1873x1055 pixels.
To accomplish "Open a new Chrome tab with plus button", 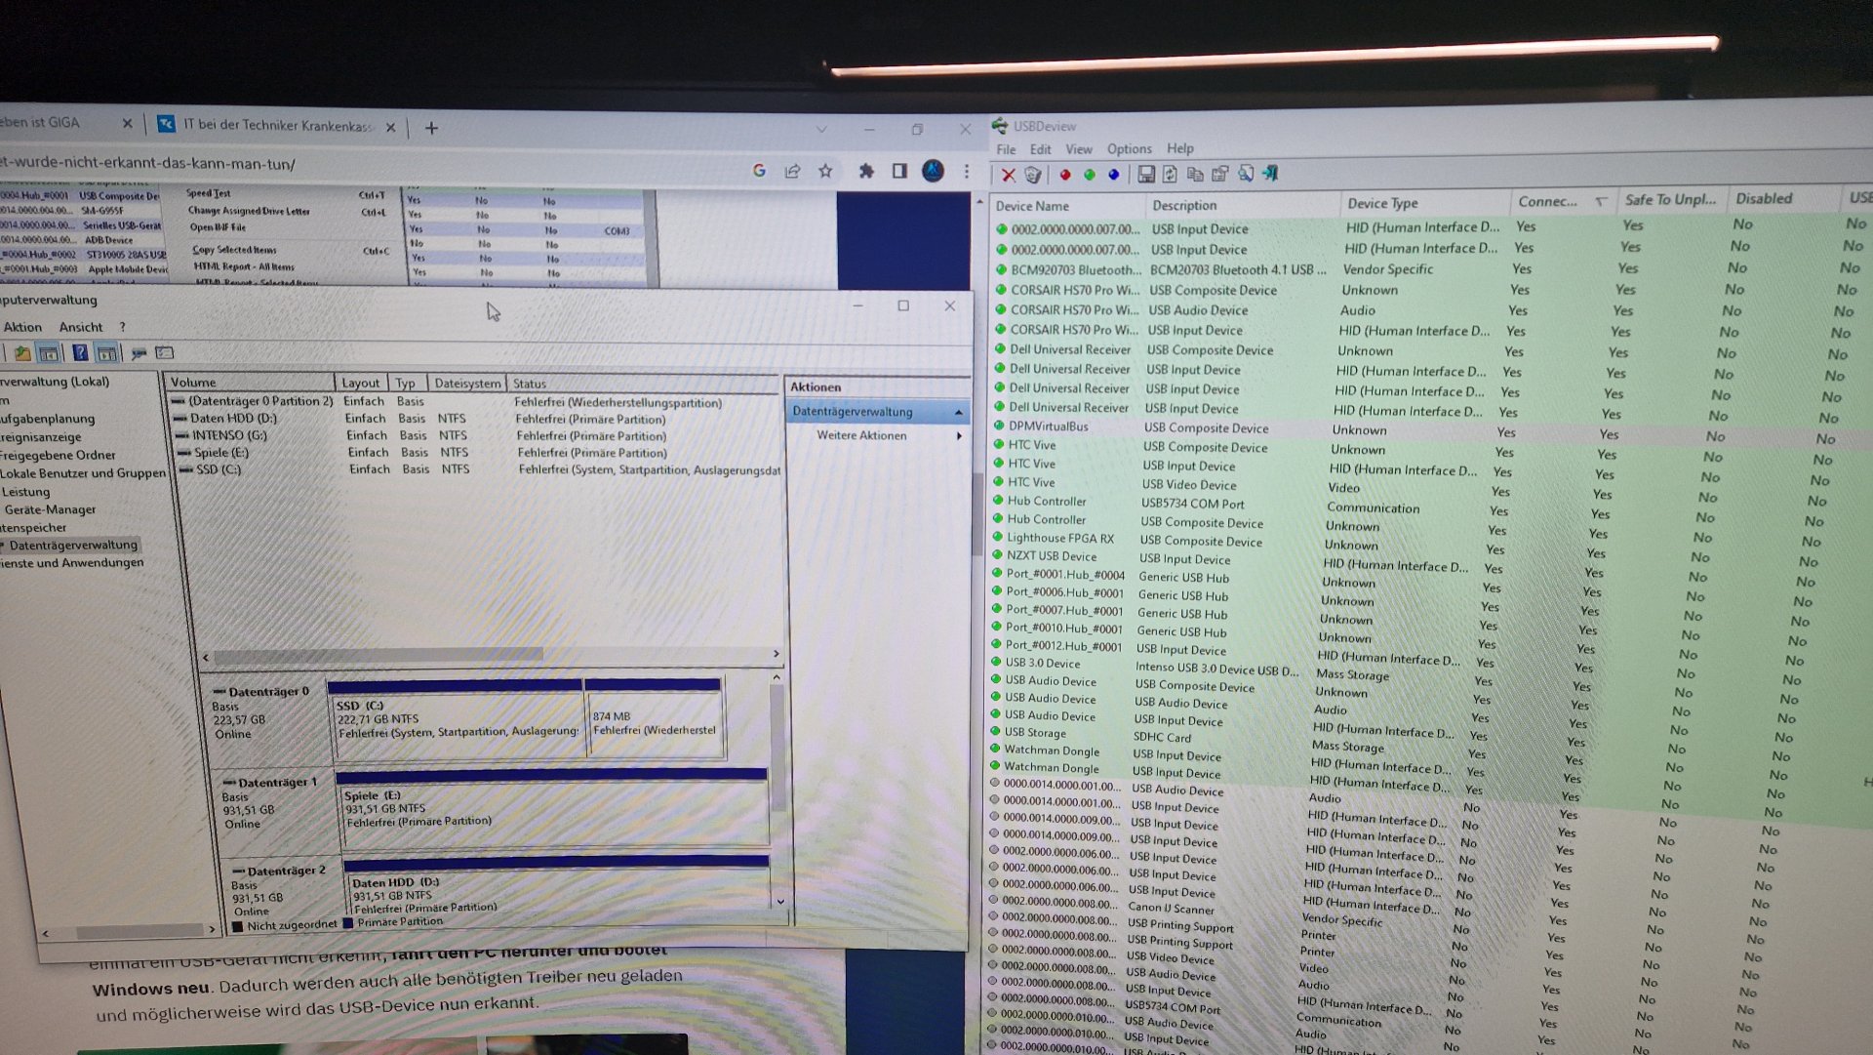I will (x=431, y=128).
